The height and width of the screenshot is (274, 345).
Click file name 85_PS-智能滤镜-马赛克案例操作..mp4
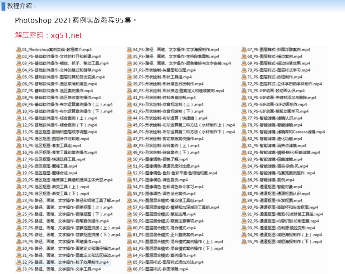(281, 173)
